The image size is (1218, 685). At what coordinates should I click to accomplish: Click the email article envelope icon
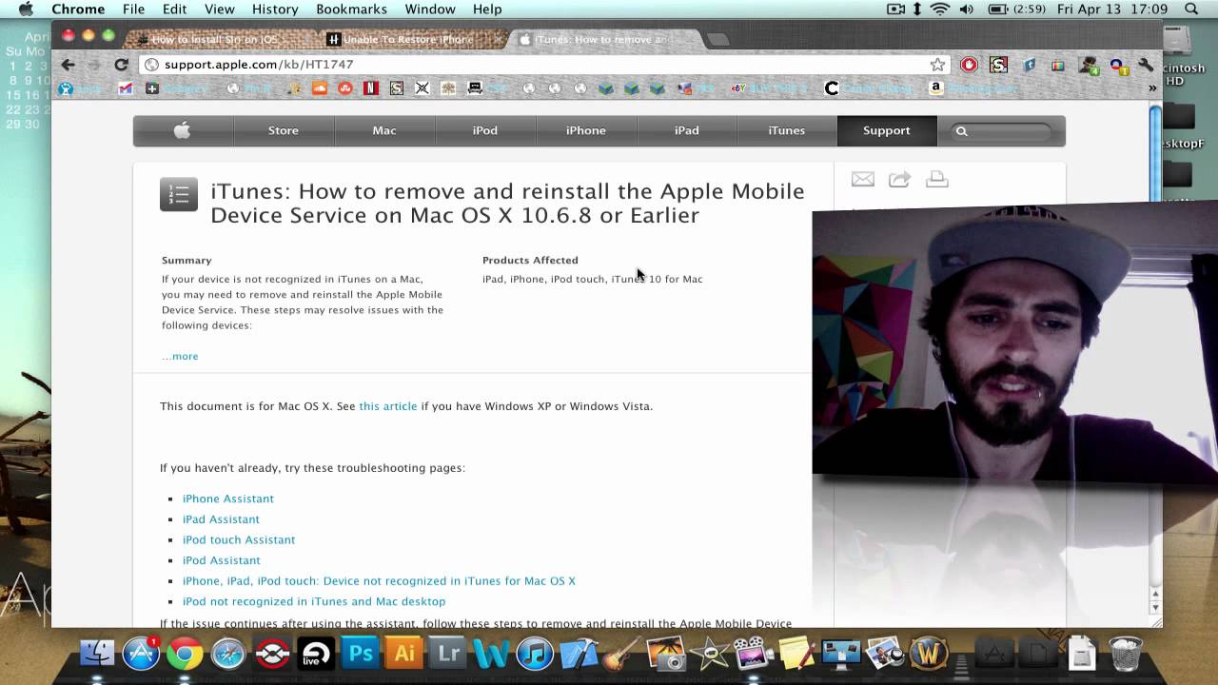click(x=863, y=179)
